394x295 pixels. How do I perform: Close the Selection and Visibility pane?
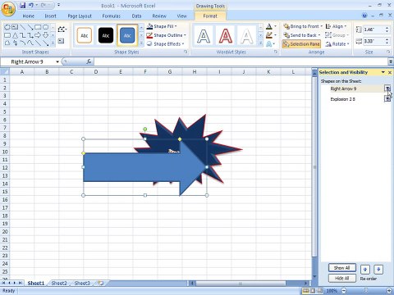point(390,72)
